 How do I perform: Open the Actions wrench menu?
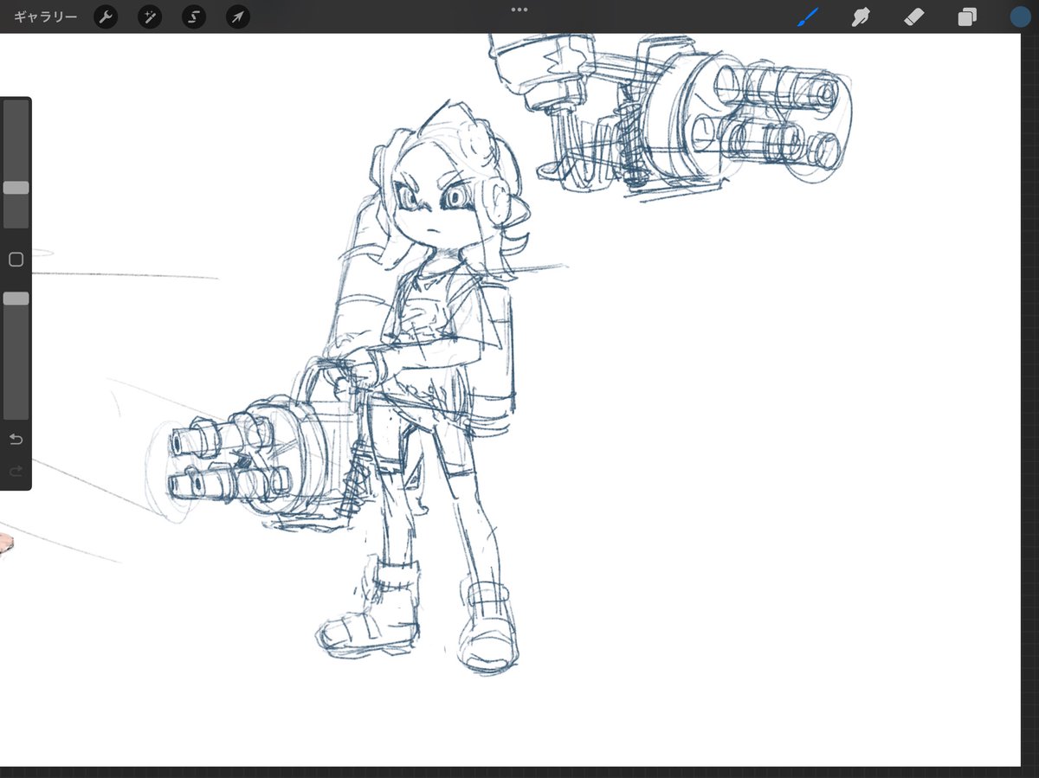pyautogui.click(x=106, y=16)
